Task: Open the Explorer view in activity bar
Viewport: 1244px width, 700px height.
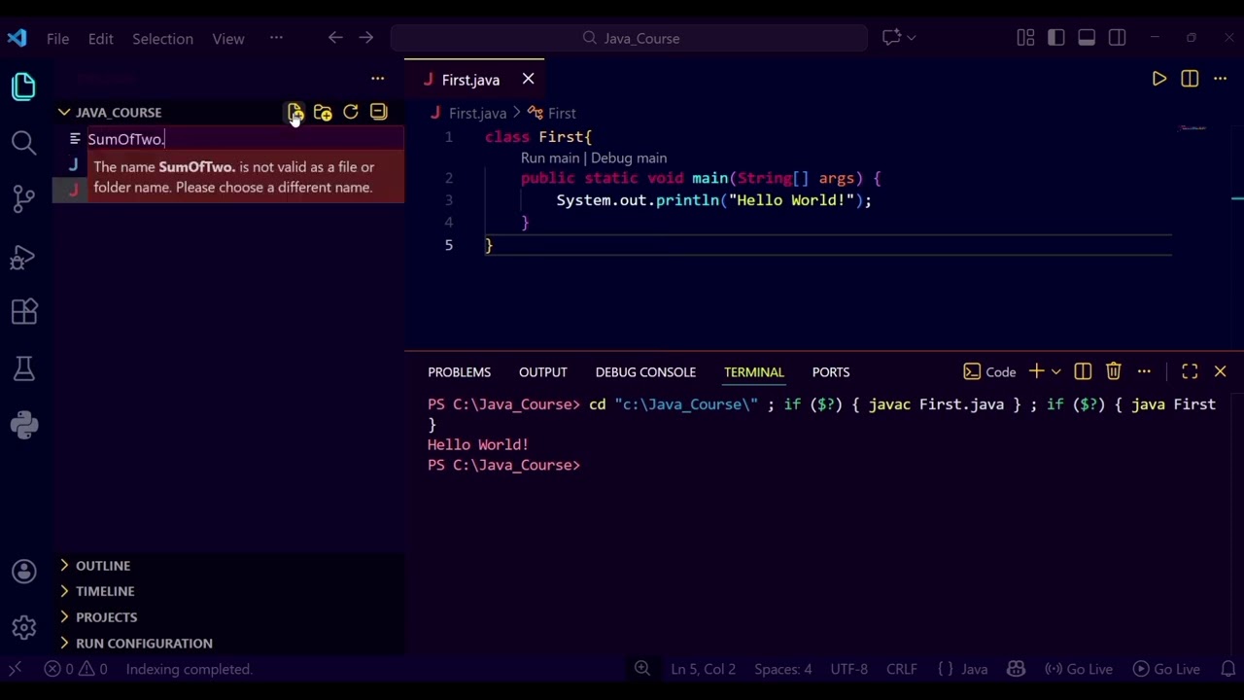Action: [x=24, y=87]
